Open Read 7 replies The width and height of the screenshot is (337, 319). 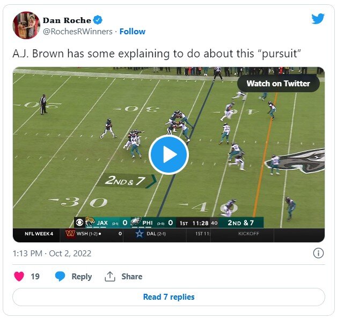(169, 297)
